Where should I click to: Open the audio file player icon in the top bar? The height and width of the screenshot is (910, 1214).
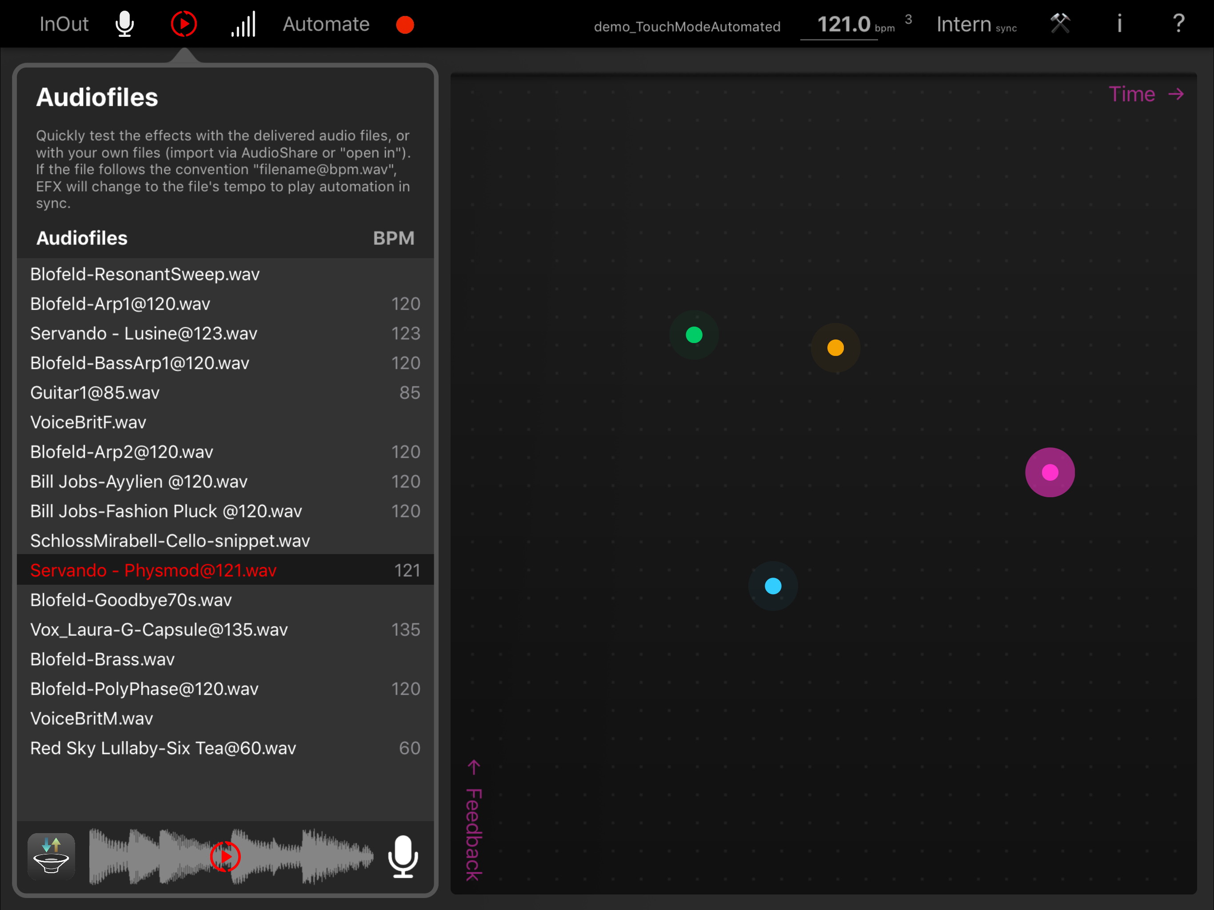(184, 24)
